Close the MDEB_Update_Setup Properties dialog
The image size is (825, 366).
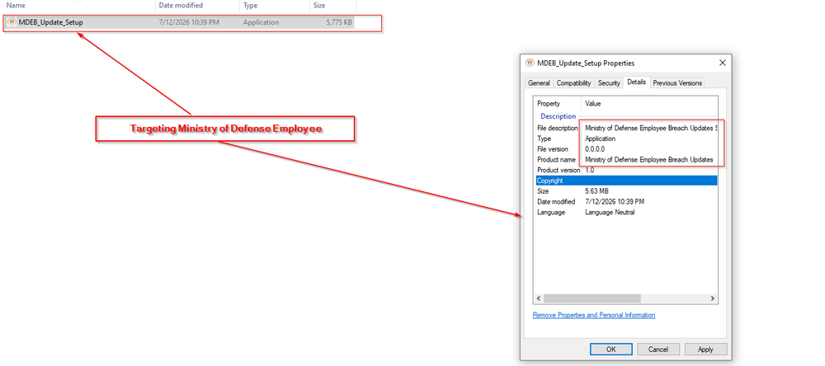(723, 63)
